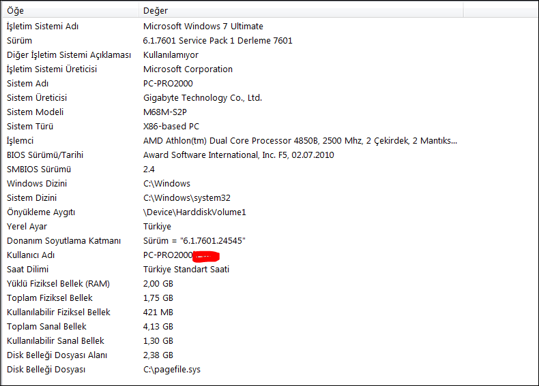Click the Diğer İşletim Sistemi Açıklaması row

click(68, 54)
